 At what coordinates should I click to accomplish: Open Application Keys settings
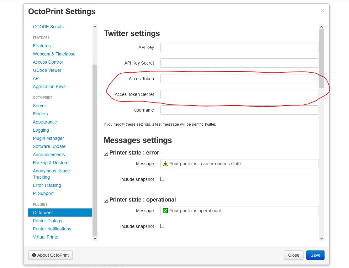tap(49, 87)
